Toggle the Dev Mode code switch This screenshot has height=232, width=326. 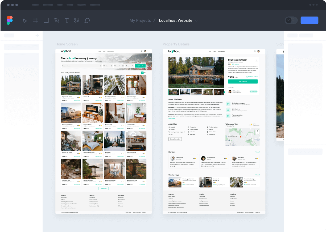tap(291, 20)
